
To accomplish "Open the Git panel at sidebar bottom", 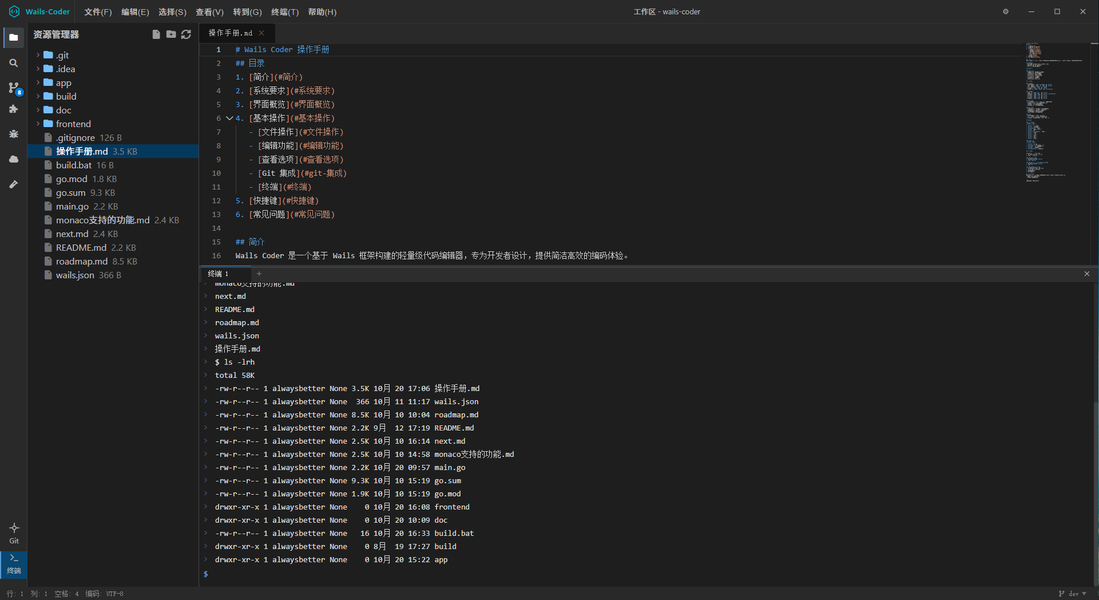I will [x=14, y=533].
